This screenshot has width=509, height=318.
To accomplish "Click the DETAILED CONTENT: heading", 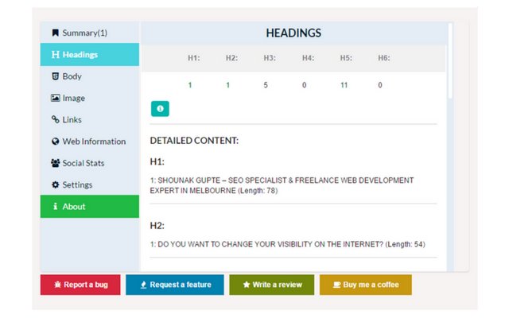I will point(194,141).
